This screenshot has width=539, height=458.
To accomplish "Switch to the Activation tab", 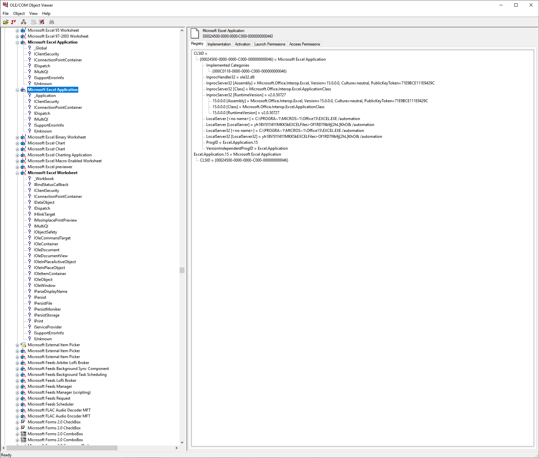I will (x=243, y=44).
